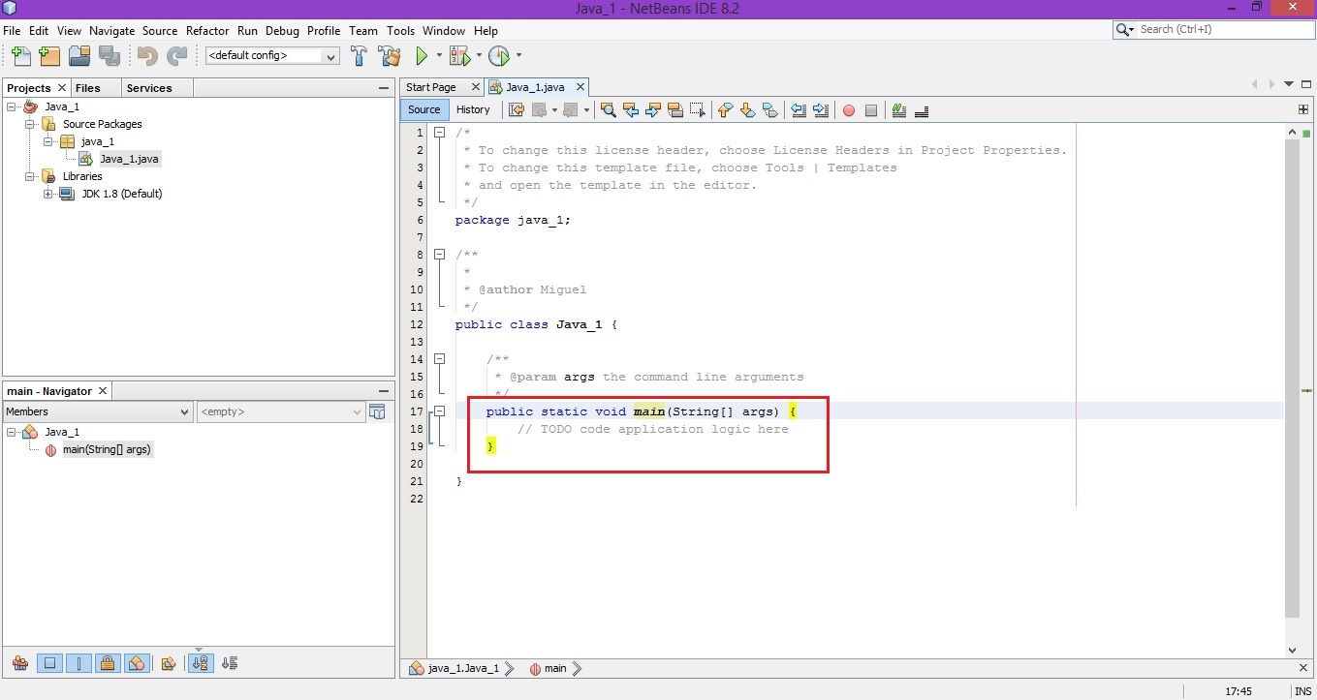The image size is (1317, 700).
Task: Run the project with green play icon
Action: 422,56
